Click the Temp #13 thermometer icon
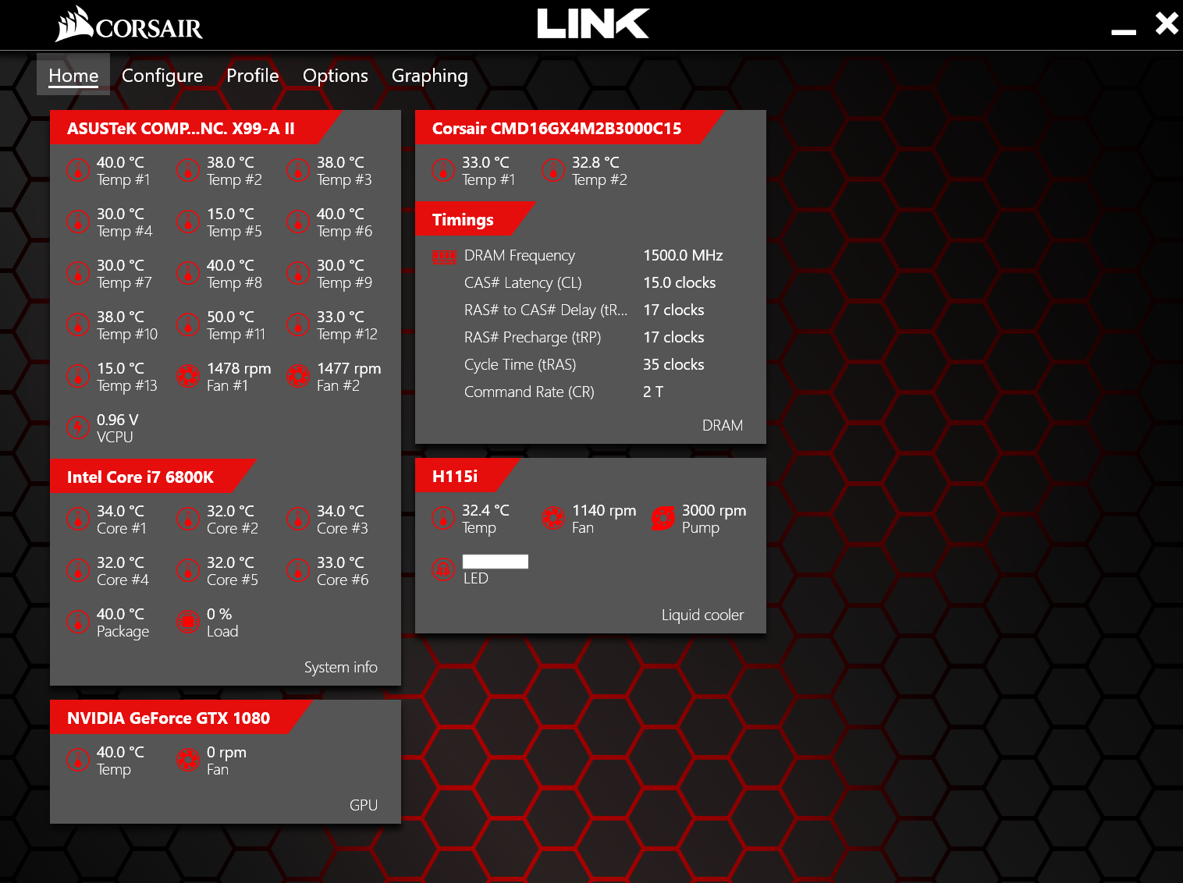 tap(78, 377)
